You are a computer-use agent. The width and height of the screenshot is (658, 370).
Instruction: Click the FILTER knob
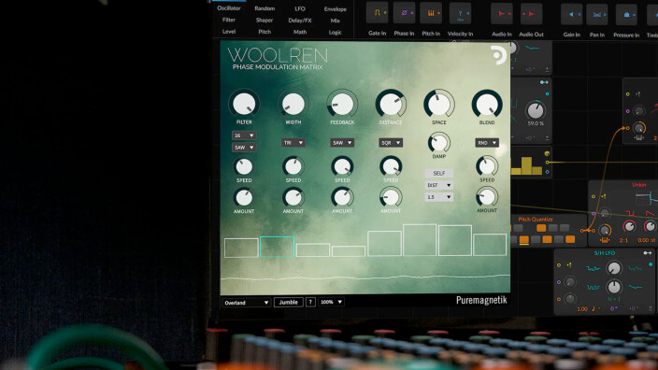(x=244, y=104)
